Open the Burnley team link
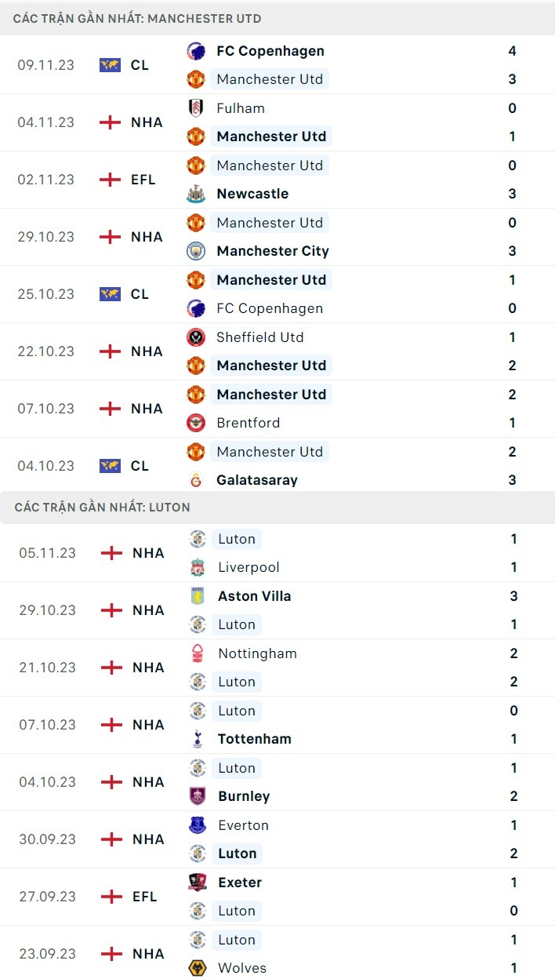Screen dimensions: 555x979 pos(244,796)
